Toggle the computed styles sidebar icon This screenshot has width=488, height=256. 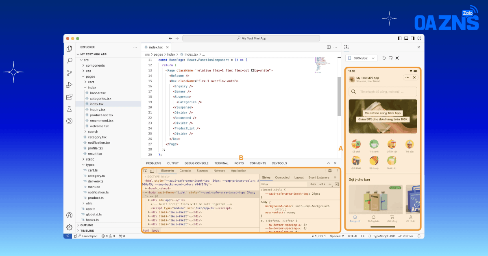337,184
